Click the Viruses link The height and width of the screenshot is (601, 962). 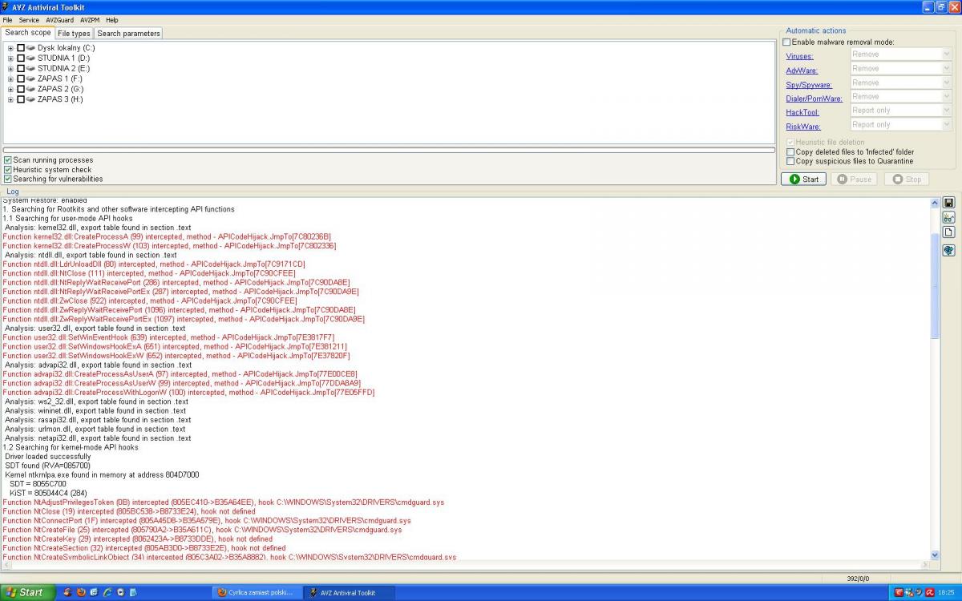[799, 57]
